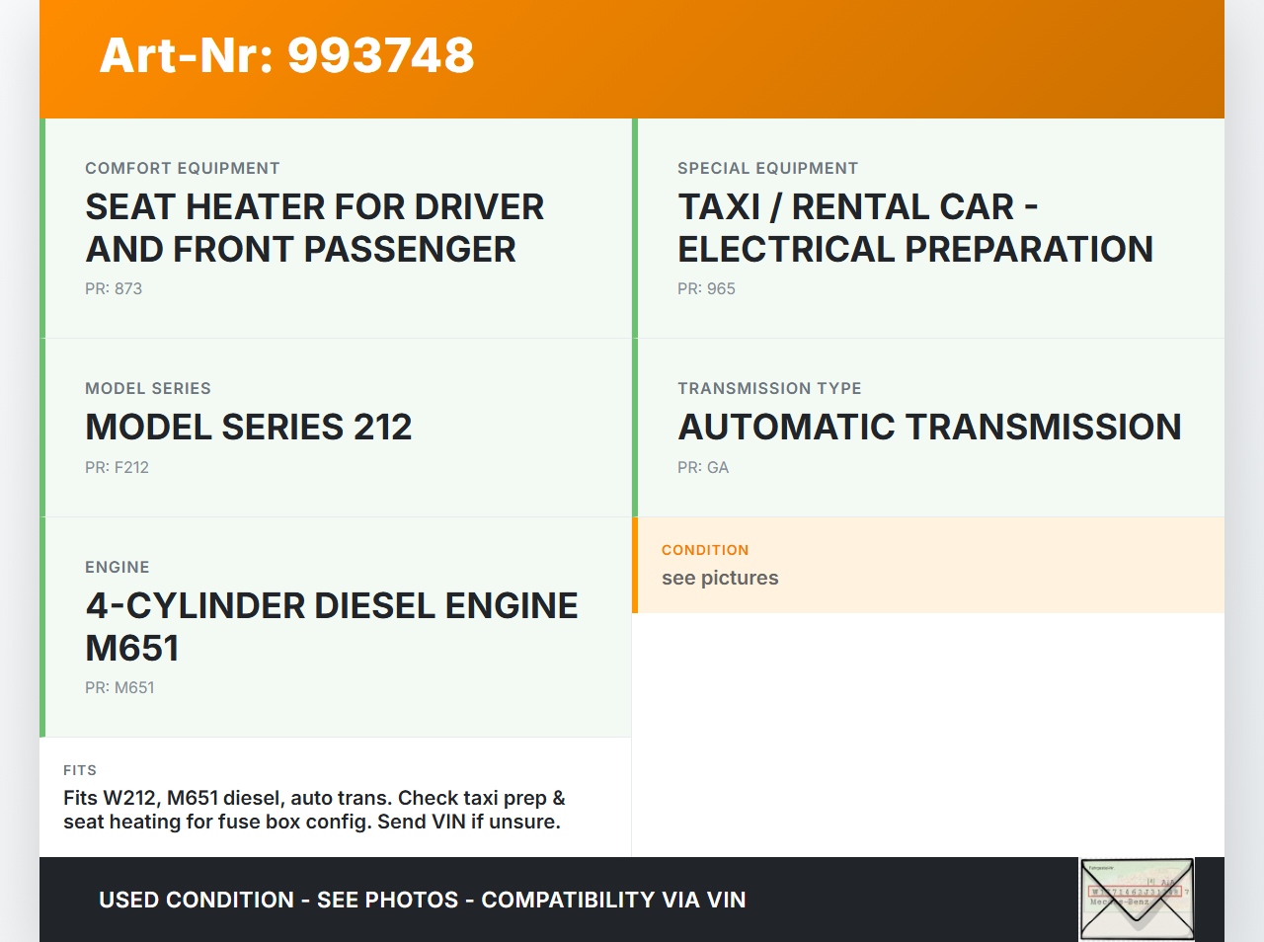Click the PR: F212 code
This screenshot has width=1264, height=942.
(117, 468)
